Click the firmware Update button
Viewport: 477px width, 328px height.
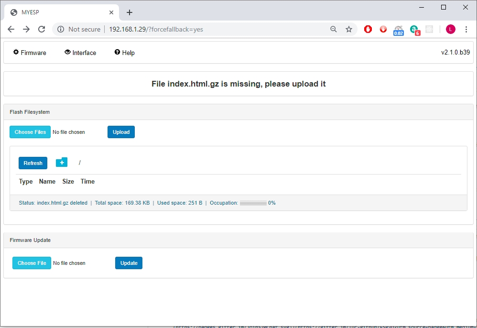[x=129, y=263]
